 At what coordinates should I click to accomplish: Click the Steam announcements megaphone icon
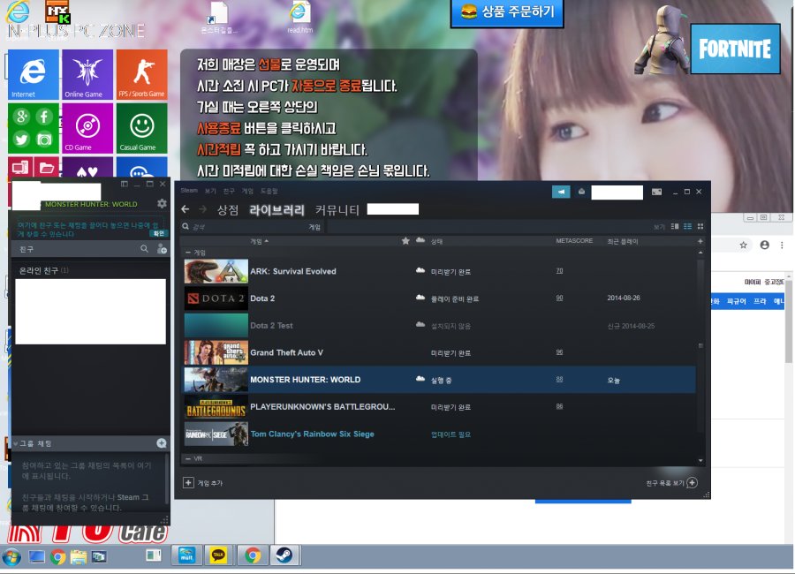pos(561,192)
